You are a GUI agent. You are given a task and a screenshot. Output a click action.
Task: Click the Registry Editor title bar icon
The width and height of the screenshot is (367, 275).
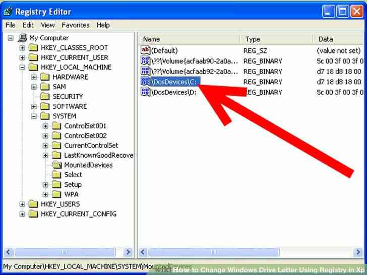click(8, 12)
